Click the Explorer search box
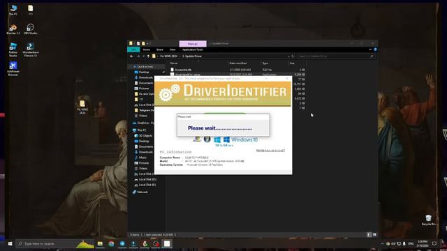The image size is (447, 251). (x=336, y=56)
